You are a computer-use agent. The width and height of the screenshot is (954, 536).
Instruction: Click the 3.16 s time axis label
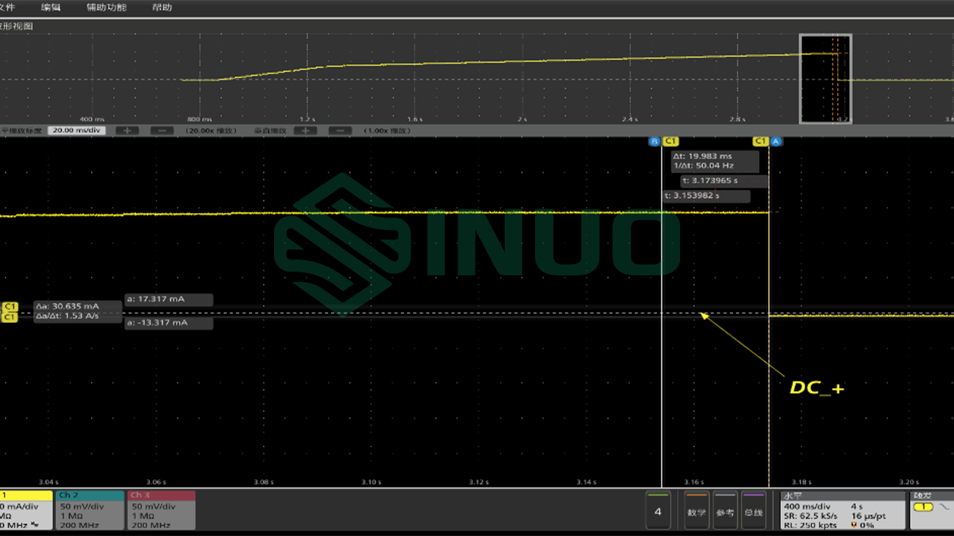[694, 482]
